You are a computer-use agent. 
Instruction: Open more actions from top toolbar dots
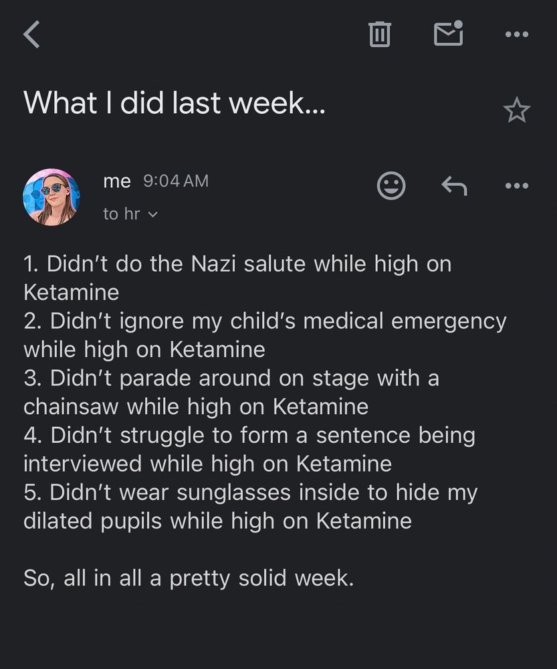click(516, 35)
